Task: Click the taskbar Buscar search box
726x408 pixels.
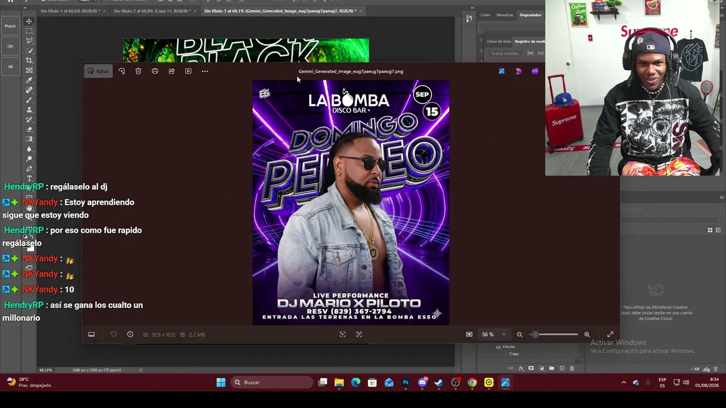Action: (272, 382)
